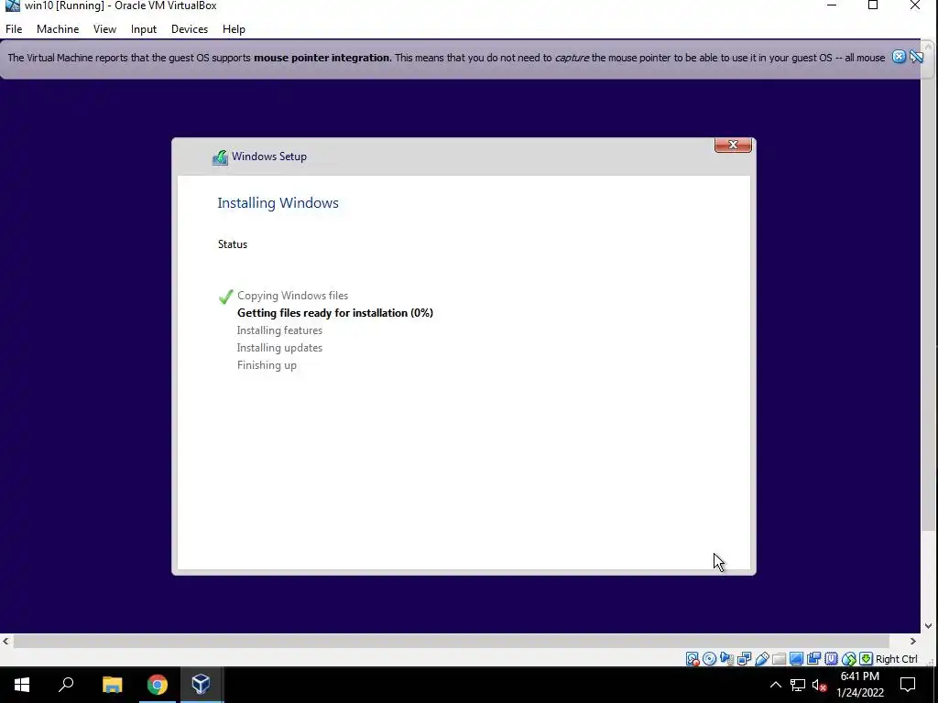Click the keyboard capture green arrow icon
This screenshot has width=938, height=703.
tap(866, 659)
